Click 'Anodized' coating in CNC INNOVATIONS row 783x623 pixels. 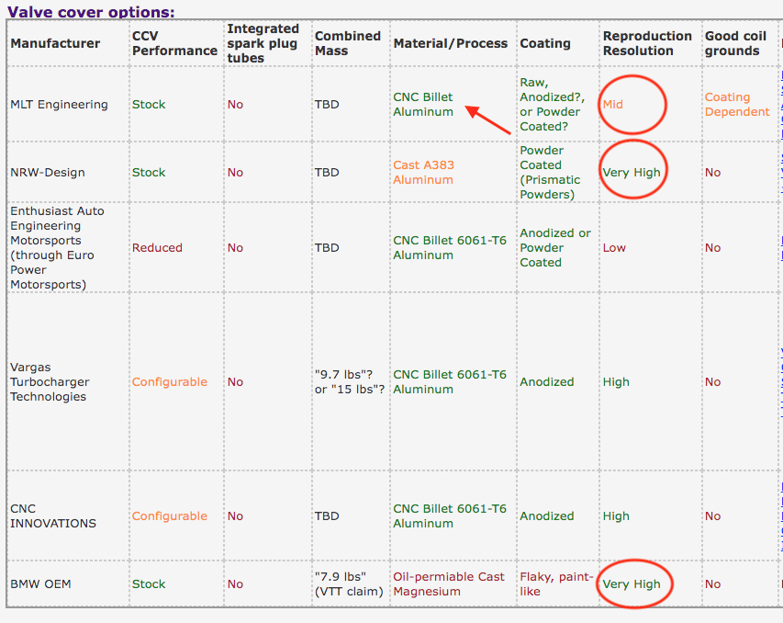[547, 516]
